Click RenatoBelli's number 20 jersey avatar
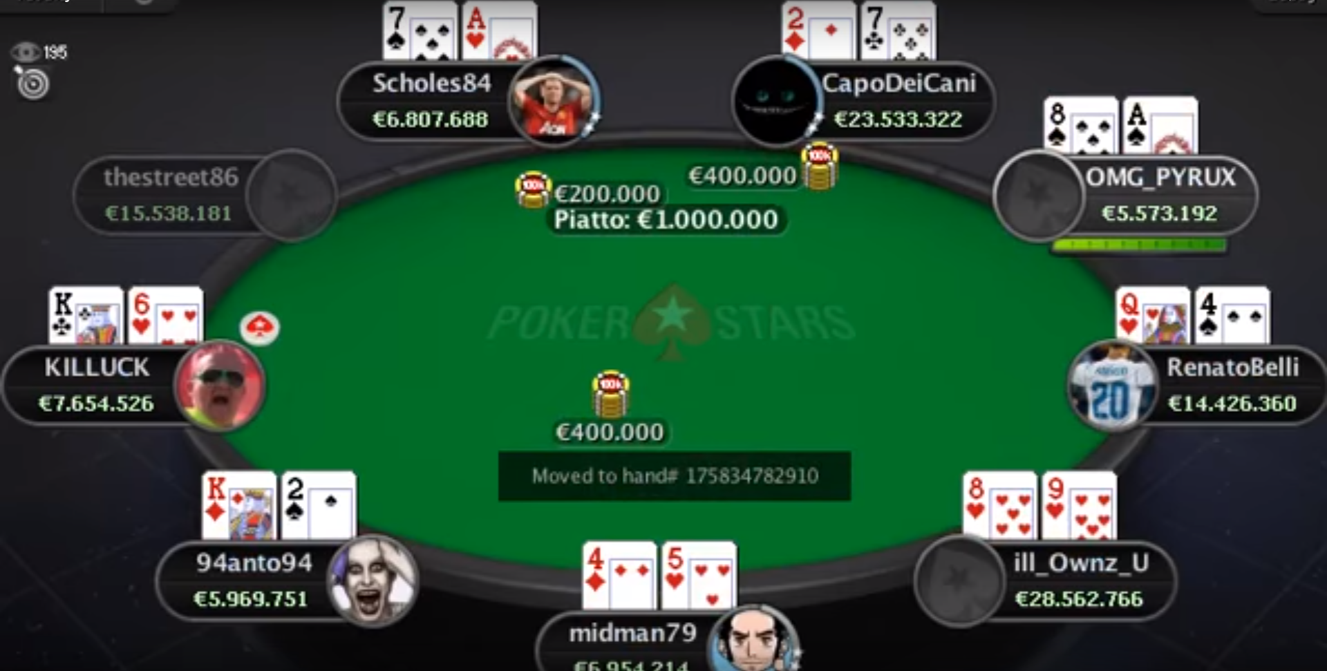The height and width of the screenshot is (671, 1327). (x=1112, y=386)
